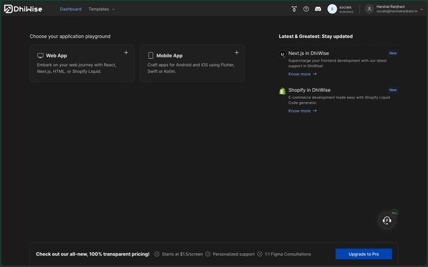Screen dimensions: 428x267
Task: Click the user profile avatar icon
Action: [369, 9]
